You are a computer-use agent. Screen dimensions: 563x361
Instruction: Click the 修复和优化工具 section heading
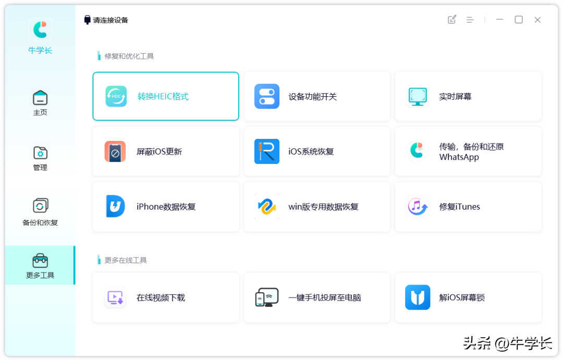point(129,56)
